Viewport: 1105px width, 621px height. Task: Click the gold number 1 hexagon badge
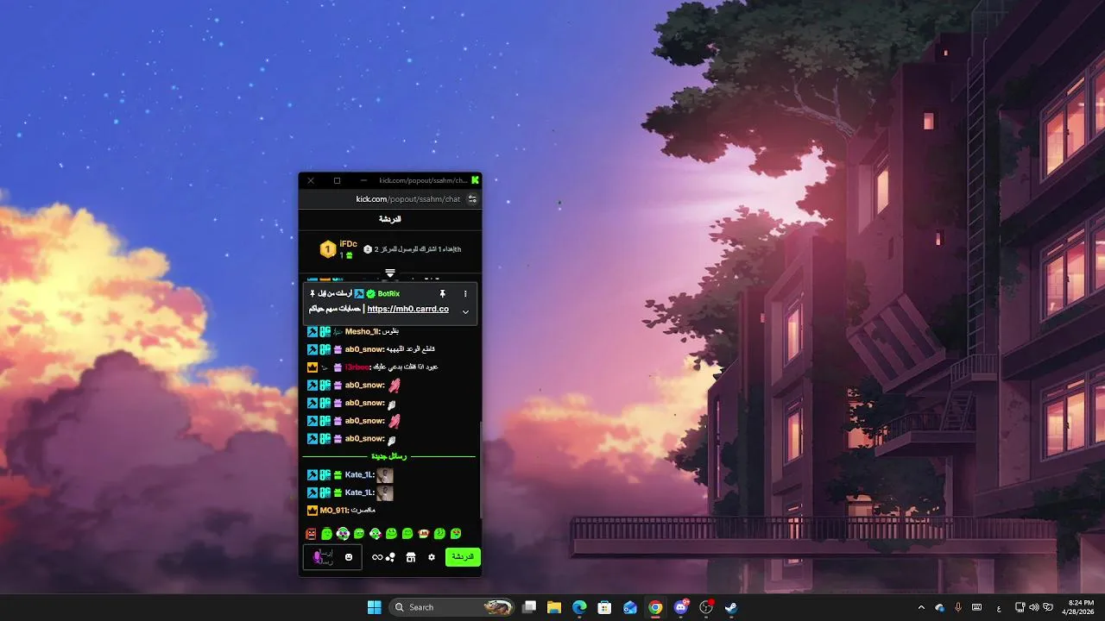(x=327, y=249)
